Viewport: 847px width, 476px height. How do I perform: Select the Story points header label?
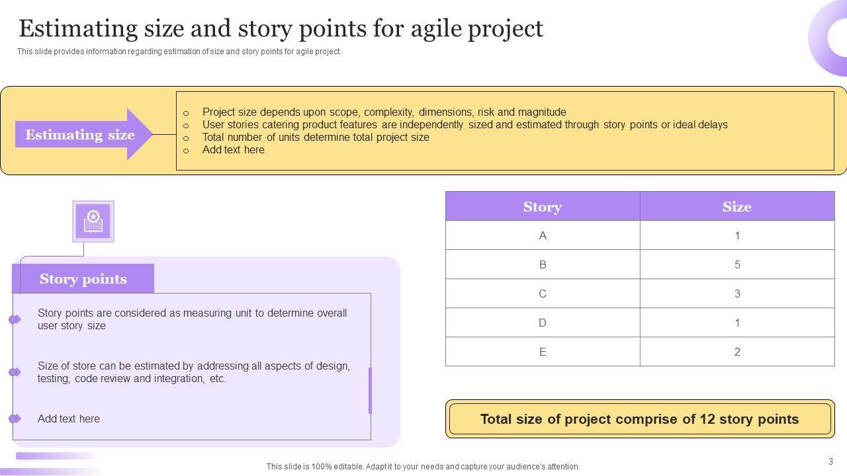(x=83, y=279)
